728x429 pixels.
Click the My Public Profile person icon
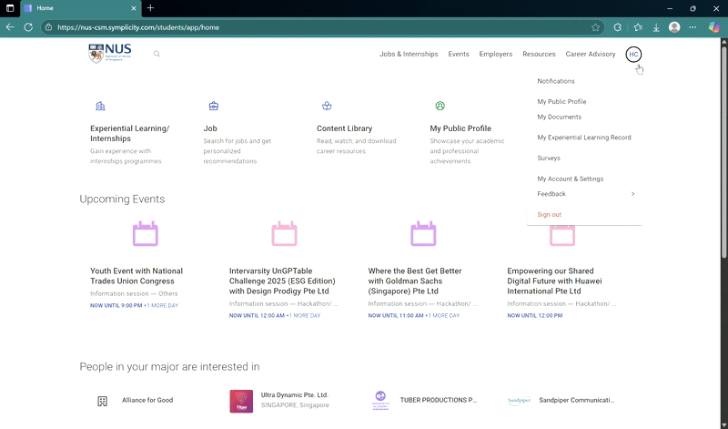440,107
